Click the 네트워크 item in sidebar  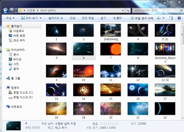[x=16, y=107]
